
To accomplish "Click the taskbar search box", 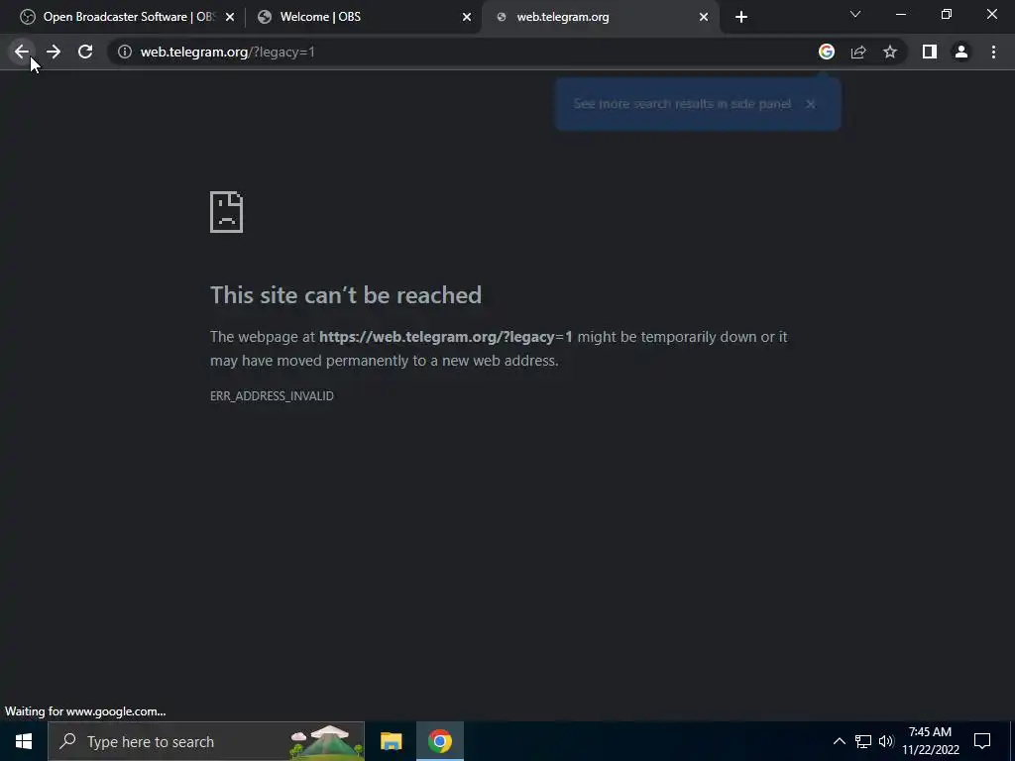I will pos(206,741).
